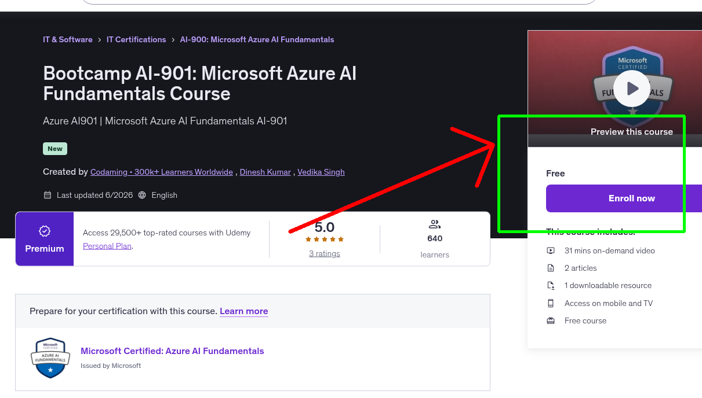Click the learners people icon

click(x=435, y=224)
